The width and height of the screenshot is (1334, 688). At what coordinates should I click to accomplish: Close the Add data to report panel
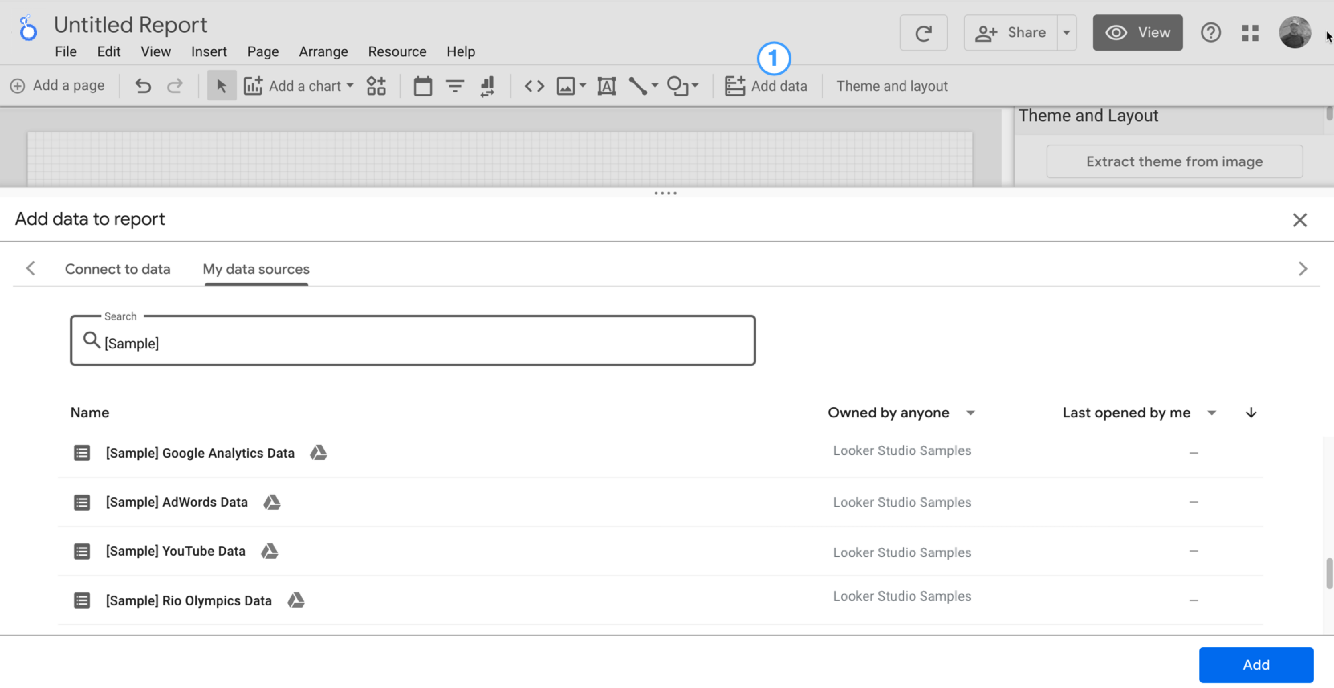[1301, 220]
